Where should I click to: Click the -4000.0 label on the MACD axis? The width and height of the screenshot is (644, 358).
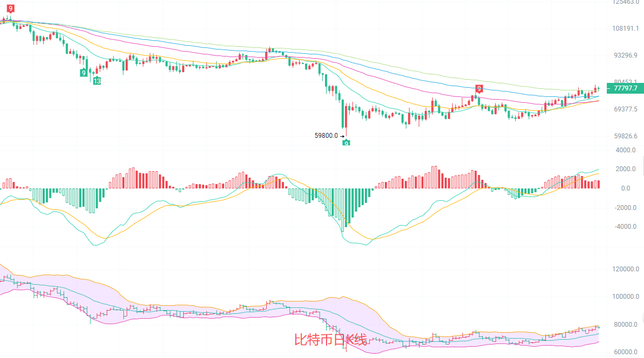tap(625, 227)
